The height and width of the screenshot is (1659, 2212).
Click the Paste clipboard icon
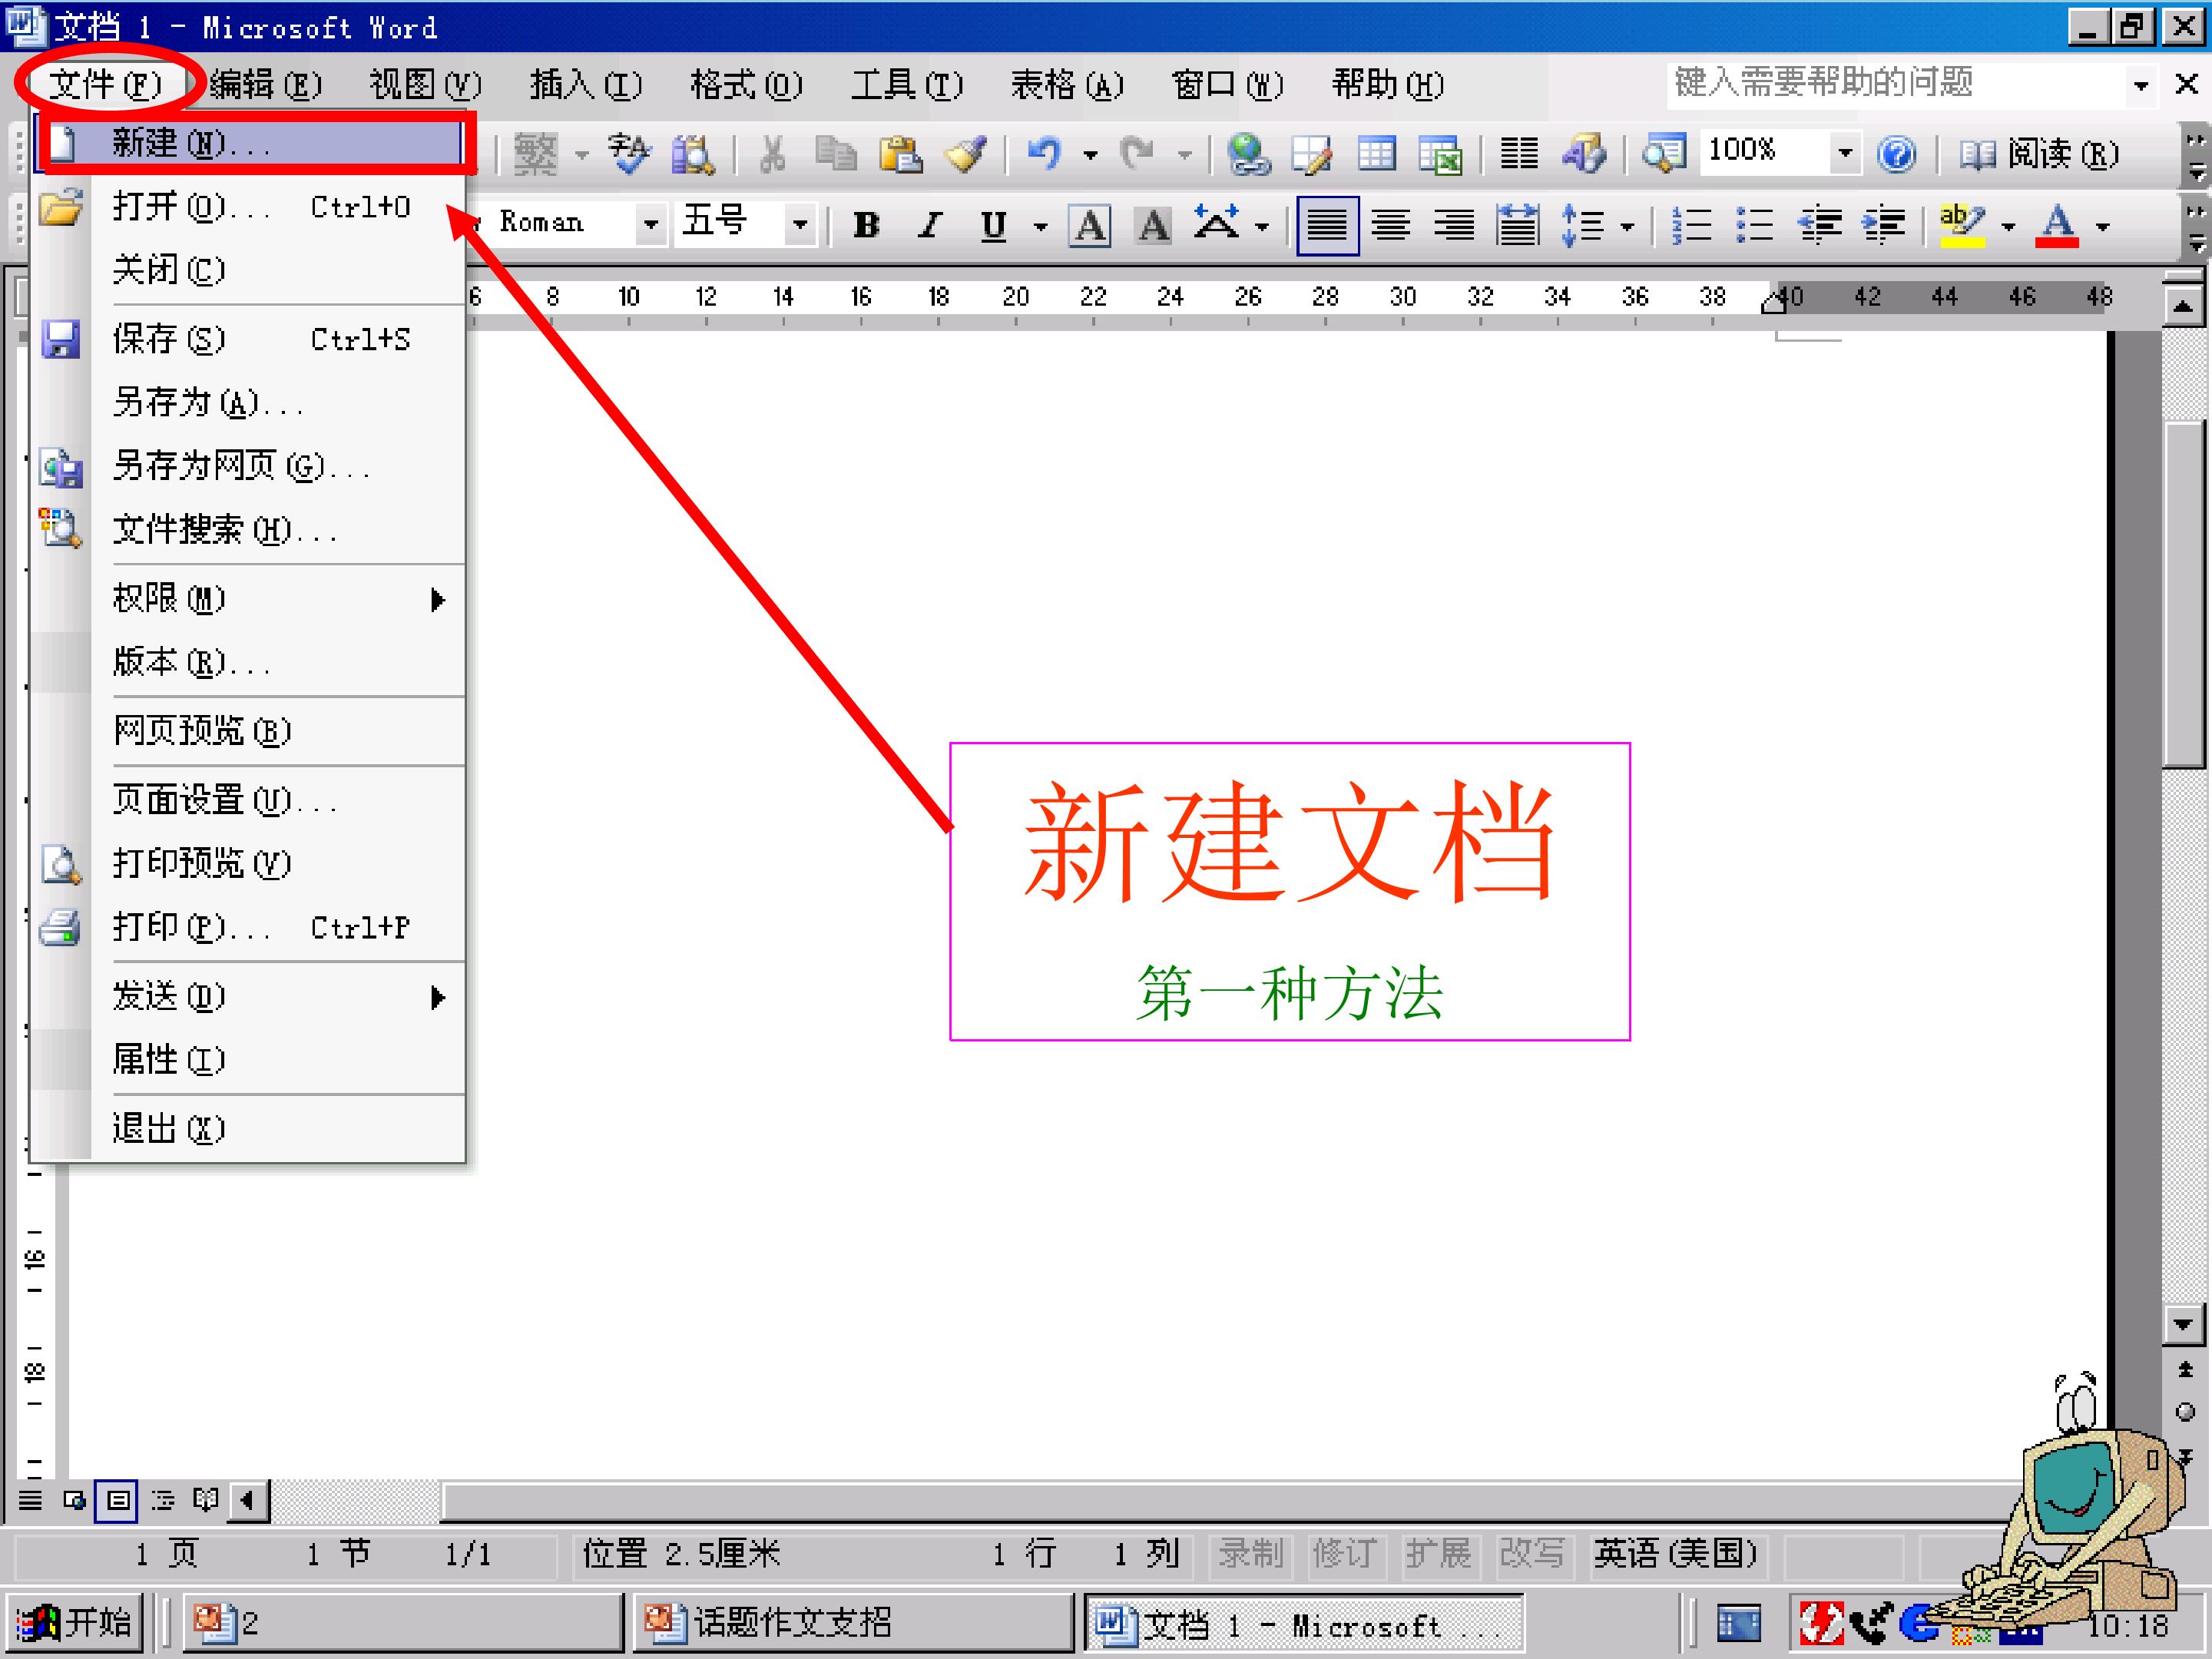point(900,154)
